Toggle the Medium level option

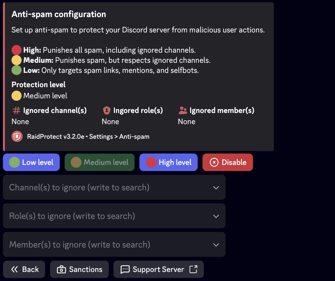click(x=99, y=162)
